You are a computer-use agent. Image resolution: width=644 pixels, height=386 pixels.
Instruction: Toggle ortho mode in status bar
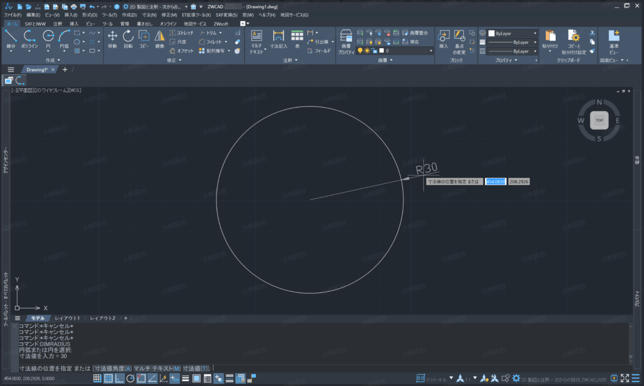tap(120, 379)
